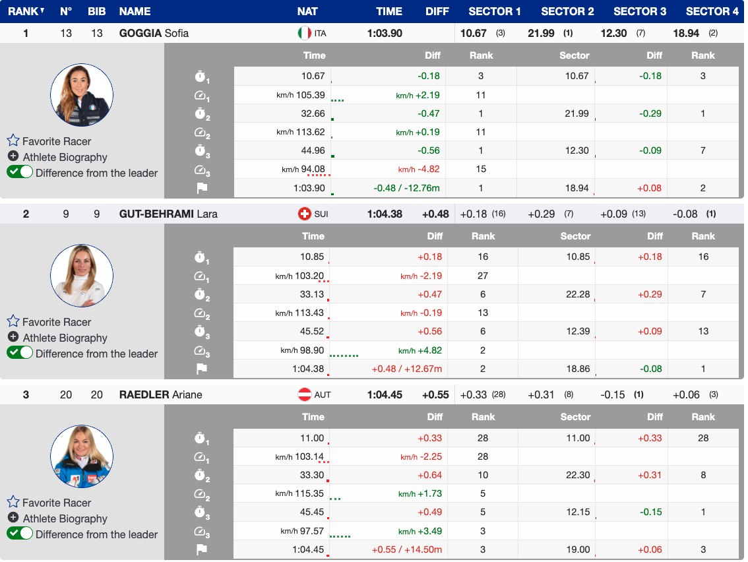Click the finish flag icon in Goggia's table
748x562 pixels.
pos(202,188)
